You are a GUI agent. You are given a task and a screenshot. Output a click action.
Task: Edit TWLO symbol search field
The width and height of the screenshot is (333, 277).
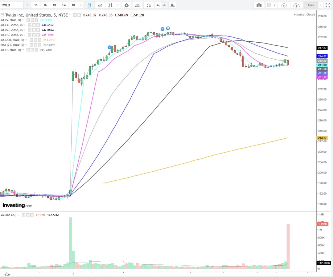(12, 5)
